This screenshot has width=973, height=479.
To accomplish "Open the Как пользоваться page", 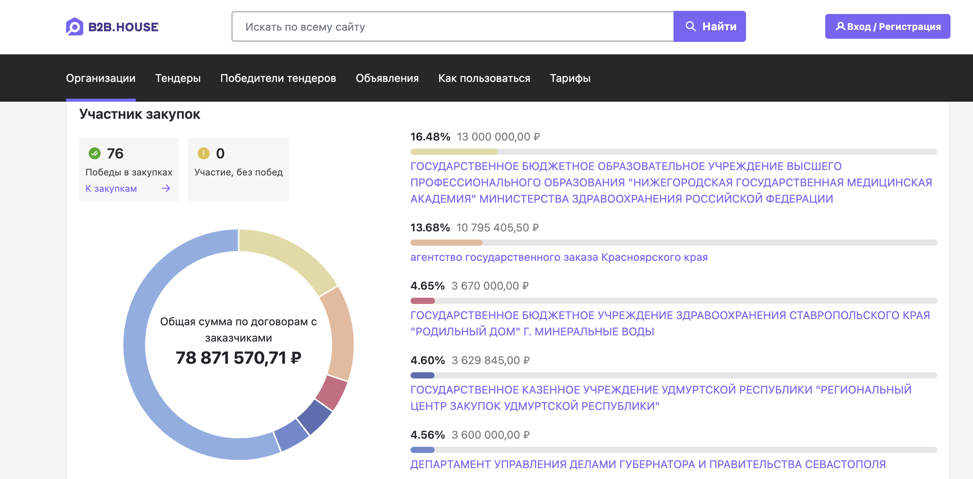I will [484, 78].
